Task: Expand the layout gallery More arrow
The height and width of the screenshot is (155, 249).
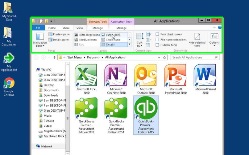Action: tap(129, 45)
